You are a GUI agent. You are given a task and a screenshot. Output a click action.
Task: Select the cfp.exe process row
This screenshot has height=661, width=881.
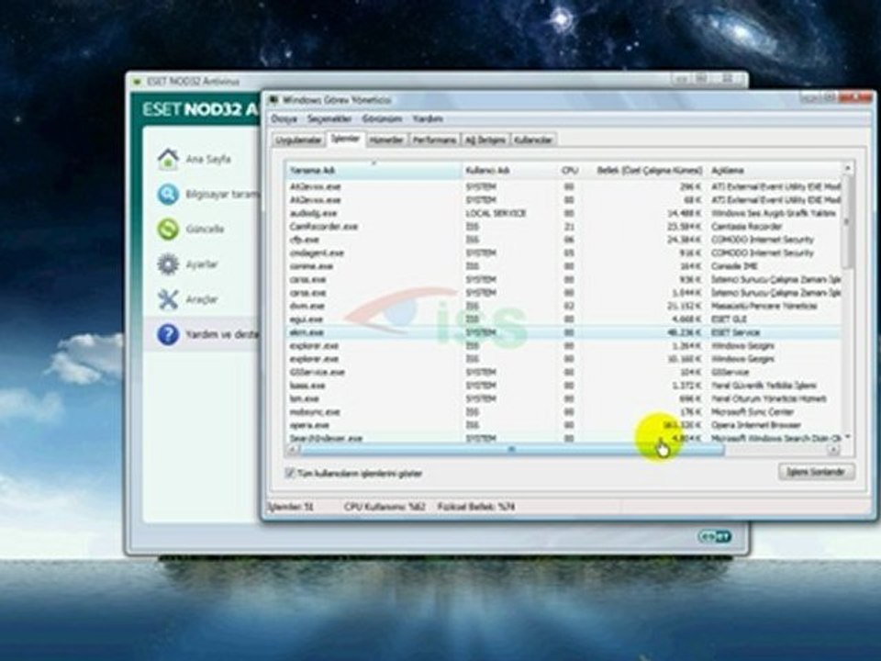[564, 240]
